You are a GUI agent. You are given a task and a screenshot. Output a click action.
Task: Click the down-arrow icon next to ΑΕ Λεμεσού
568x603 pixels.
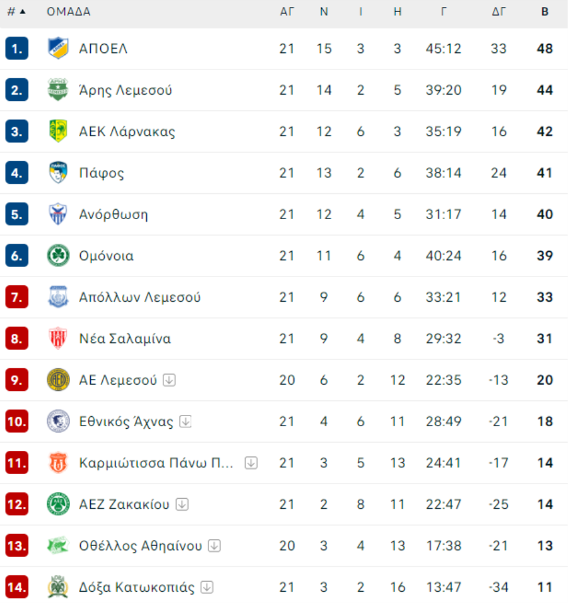tap(169, 380)
